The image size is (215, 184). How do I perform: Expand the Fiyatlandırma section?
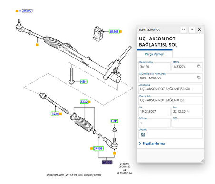(152, 143)
